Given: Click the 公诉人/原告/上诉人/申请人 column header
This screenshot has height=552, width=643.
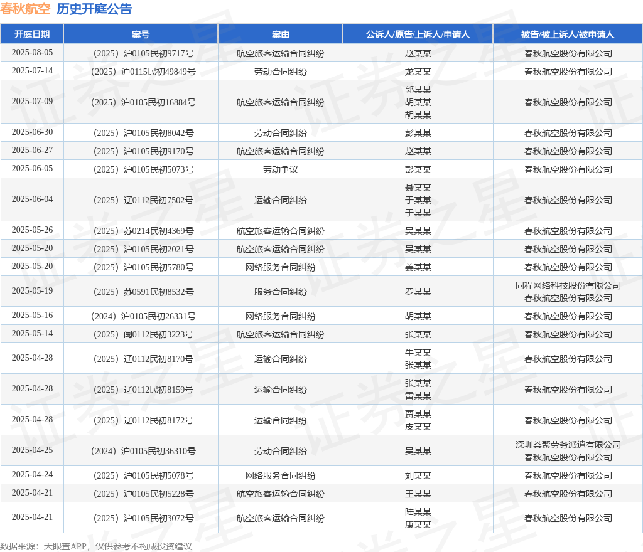Looking at the screenshot, I should pyautogui.click(x=418, y=34).
